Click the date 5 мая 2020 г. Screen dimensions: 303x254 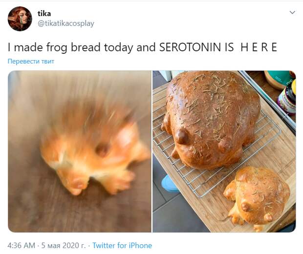[64, 246]
